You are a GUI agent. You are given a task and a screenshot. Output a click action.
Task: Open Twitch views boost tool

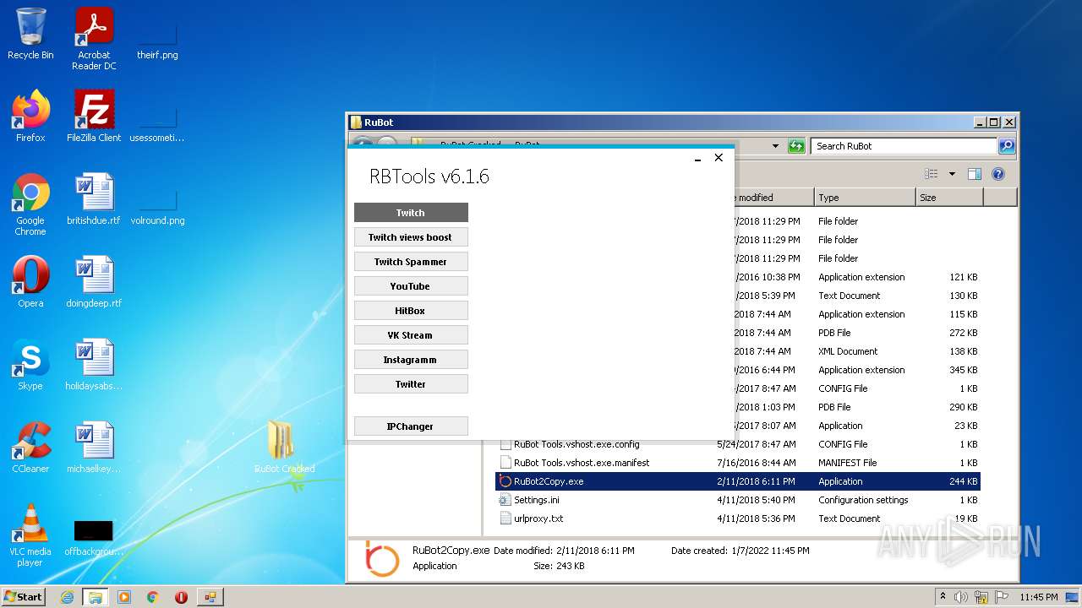(411, 237)
